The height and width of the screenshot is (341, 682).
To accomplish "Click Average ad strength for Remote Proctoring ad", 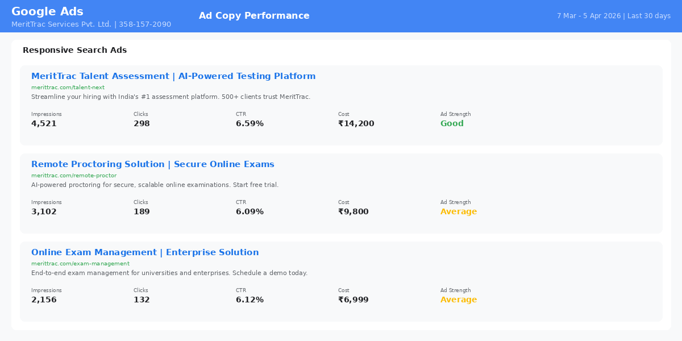I will point(459,211).
